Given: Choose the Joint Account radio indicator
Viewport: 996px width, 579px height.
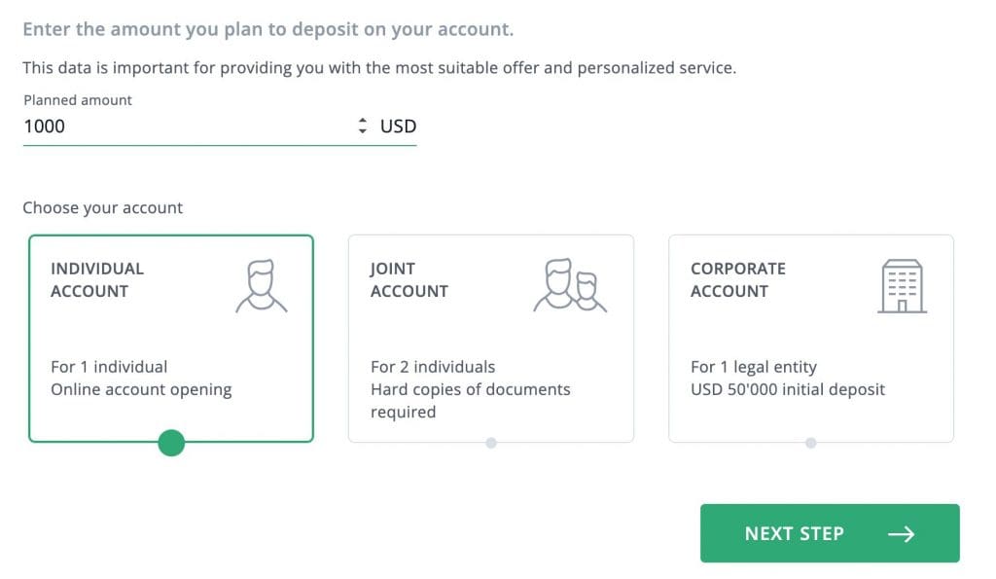Looking at the screenshot, I should (x=491, y=443).
